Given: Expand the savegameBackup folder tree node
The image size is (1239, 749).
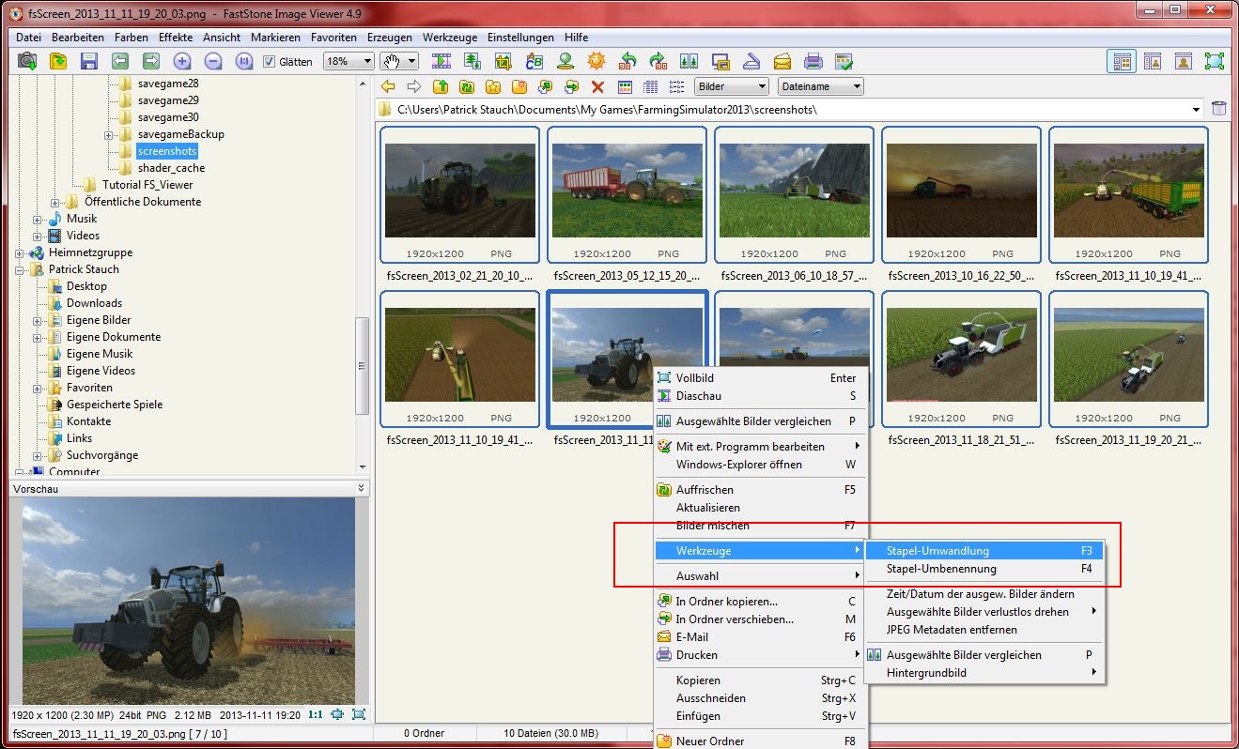Looking at the screenshot, I should point(110,135).
